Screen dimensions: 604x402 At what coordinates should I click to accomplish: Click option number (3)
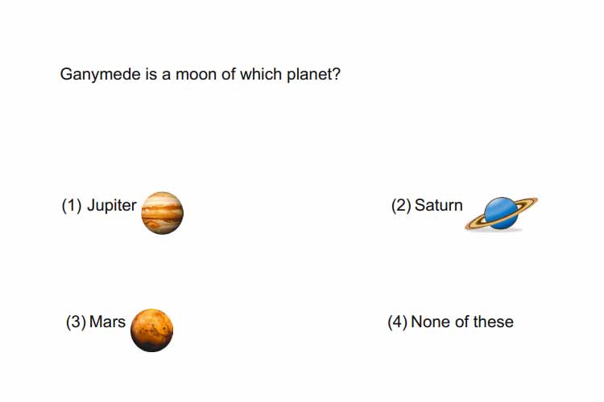coord(76,322)
